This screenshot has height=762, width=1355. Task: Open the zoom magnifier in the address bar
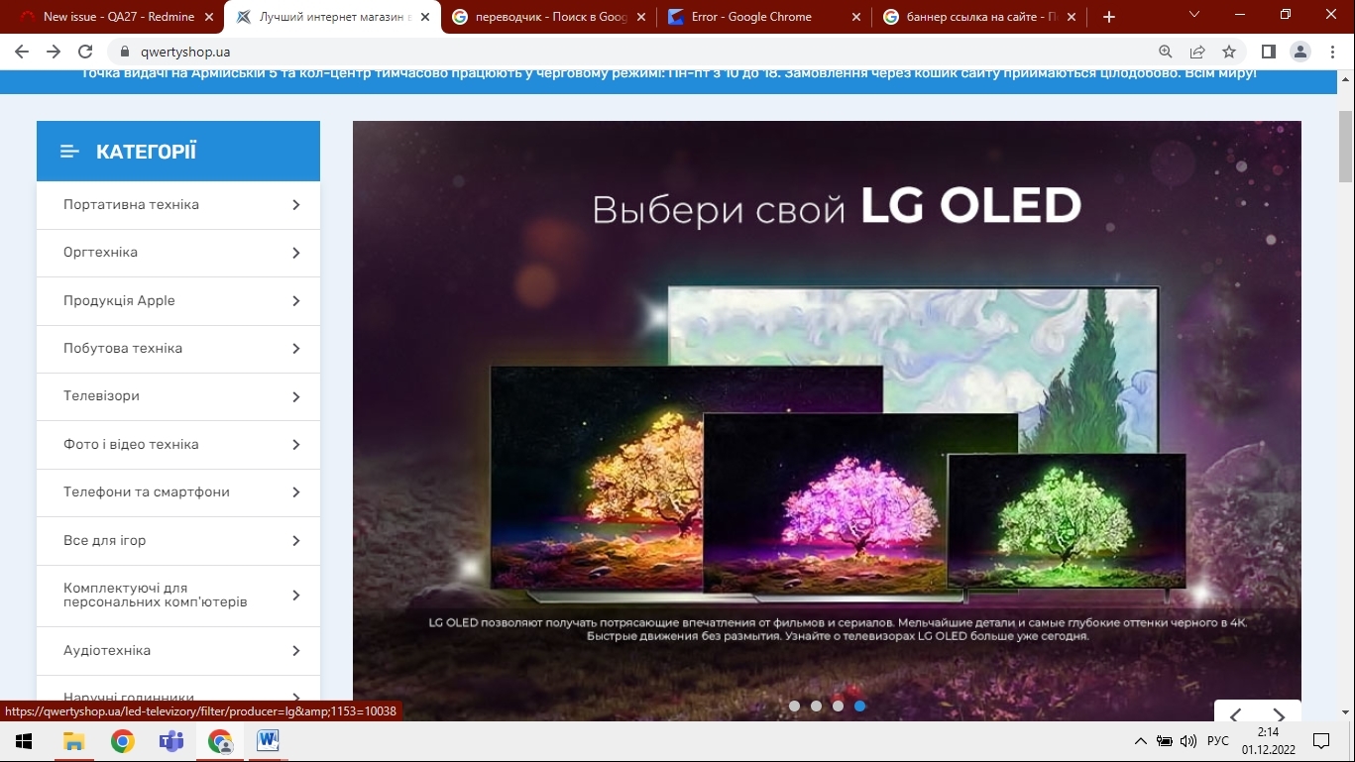point(1166,52)
